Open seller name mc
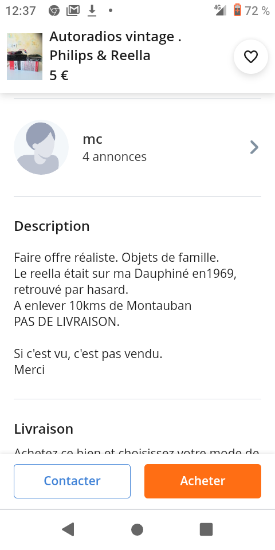This screenshot has height=550, width=275. (93, 140)
